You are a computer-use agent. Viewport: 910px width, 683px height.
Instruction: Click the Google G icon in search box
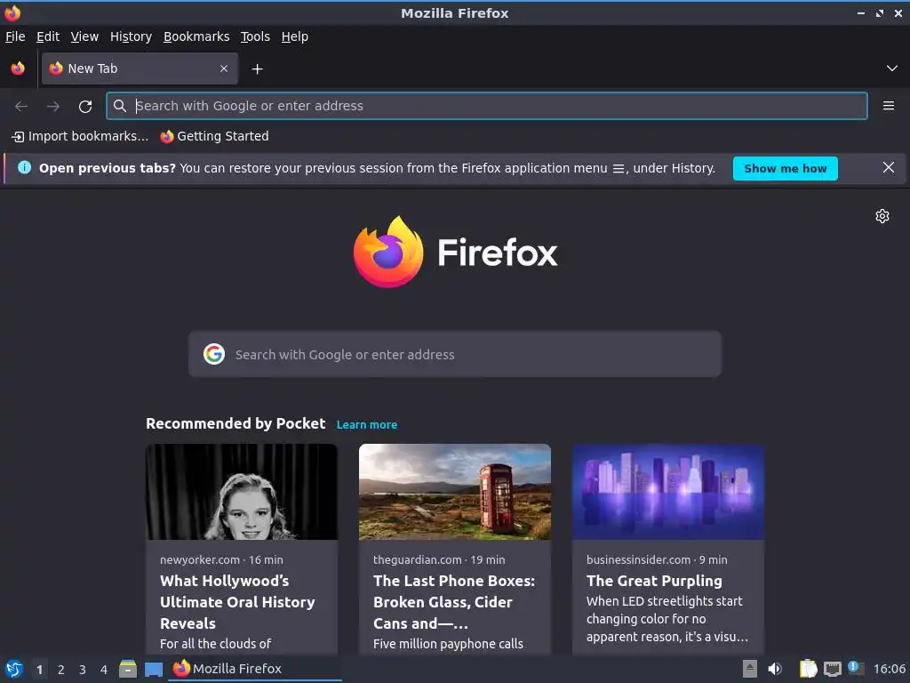click(214, 354)
